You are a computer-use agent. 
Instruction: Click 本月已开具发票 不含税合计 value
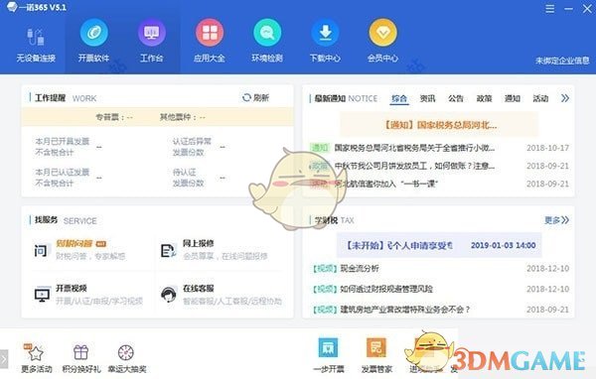(98, 147)
